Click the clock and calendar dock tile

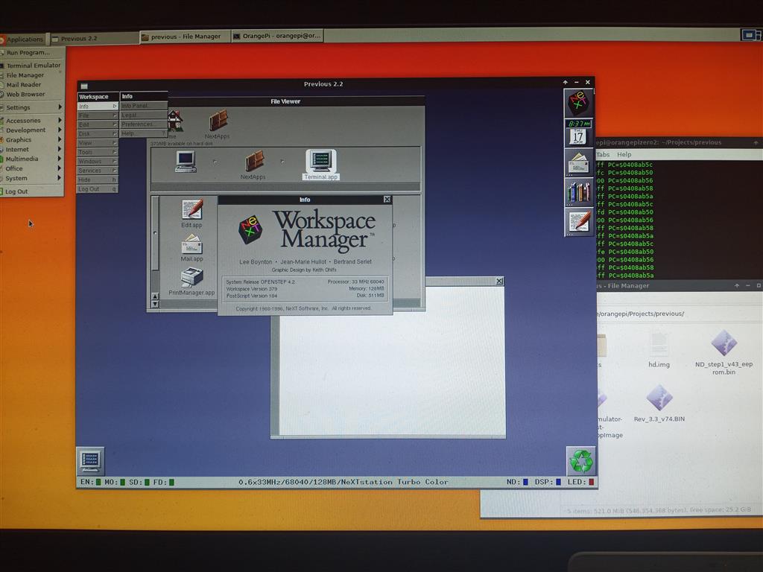579,132
